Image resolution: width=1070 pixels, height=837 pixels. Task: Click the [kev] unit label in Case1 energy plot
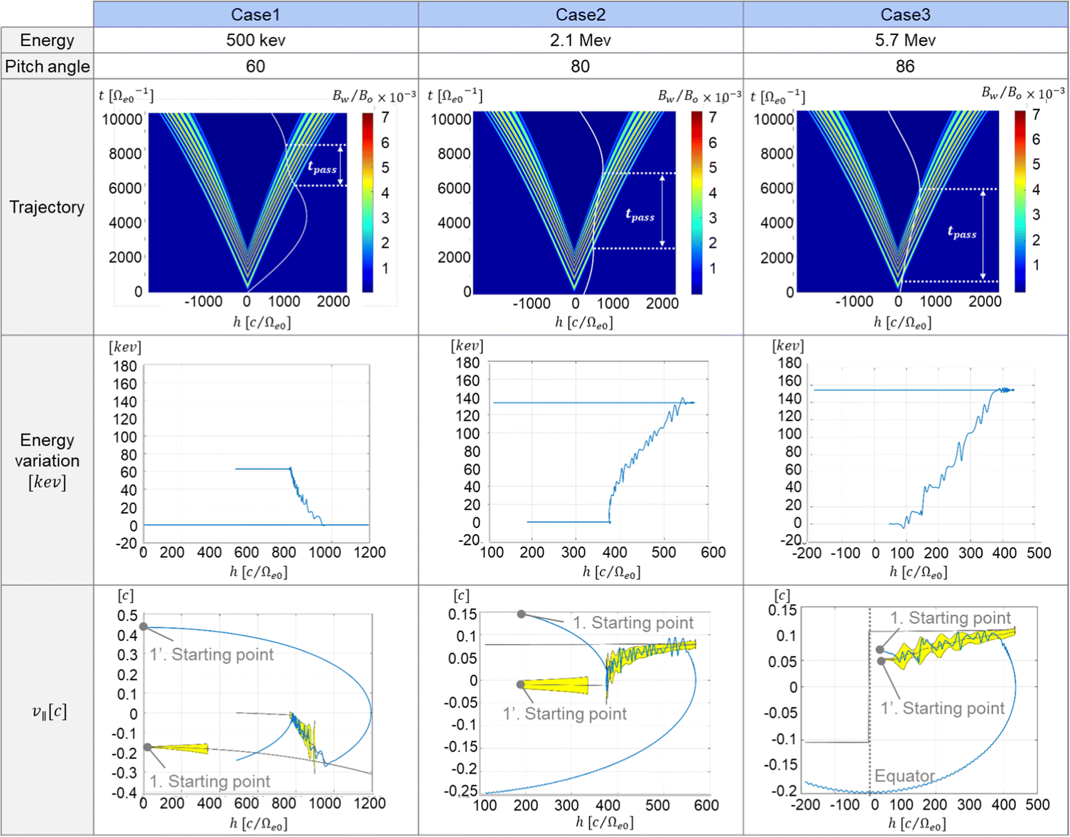point(125,347)
